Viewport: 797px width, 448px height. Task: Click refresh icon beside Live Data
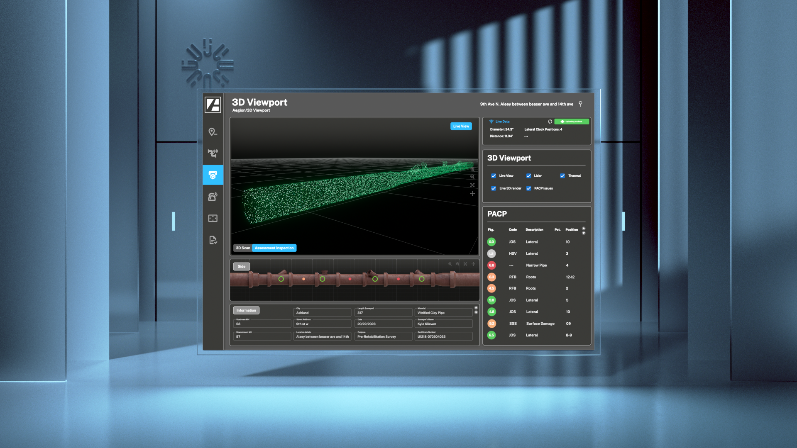point(550,122)
